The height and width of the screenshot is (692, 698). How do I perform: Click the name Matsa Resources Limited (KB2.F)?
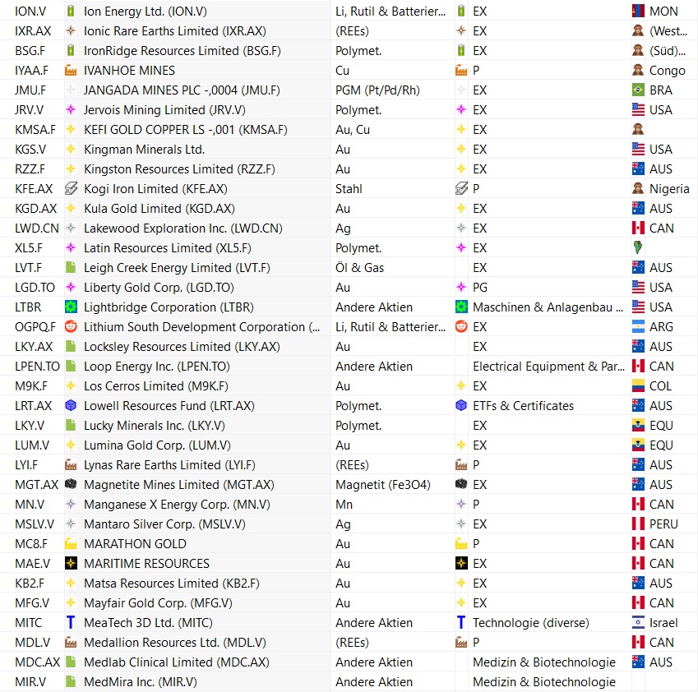point(172,583)
